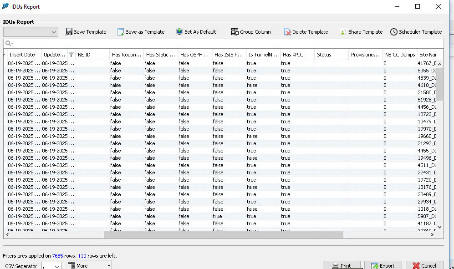454x269 pixels.
Task: Open the CSV Separator dropdown
Action: click(x=57, y=266)
